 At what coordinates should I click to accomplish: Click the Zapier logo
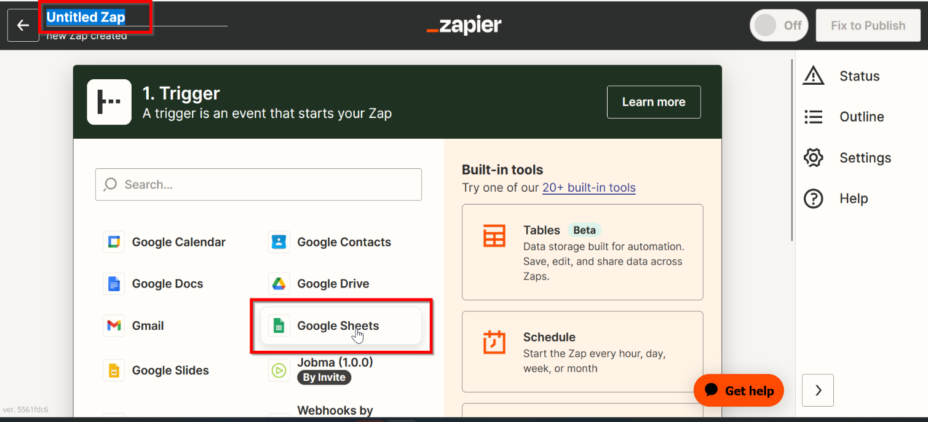point(464,25)
